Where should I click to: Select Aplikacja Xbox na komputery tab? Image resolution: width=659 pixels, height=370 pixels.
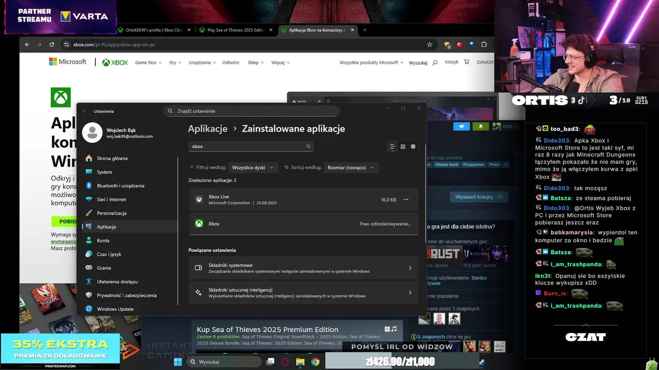(318, 30)
